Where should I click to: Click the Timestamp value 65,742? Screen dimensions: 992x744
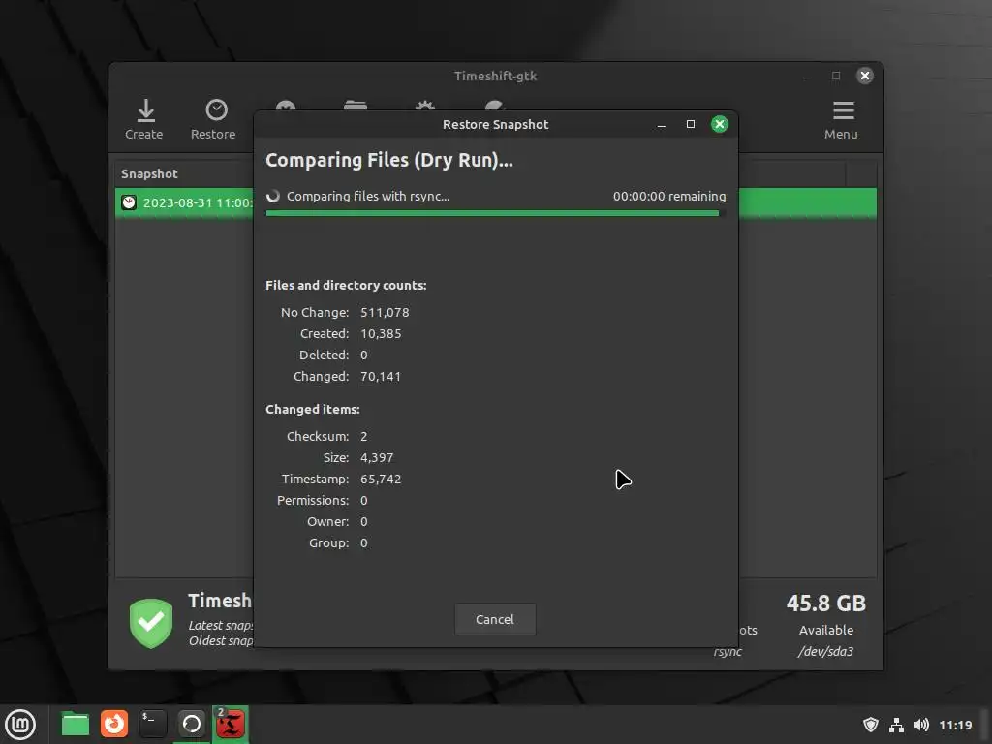[x=381, y=479]
